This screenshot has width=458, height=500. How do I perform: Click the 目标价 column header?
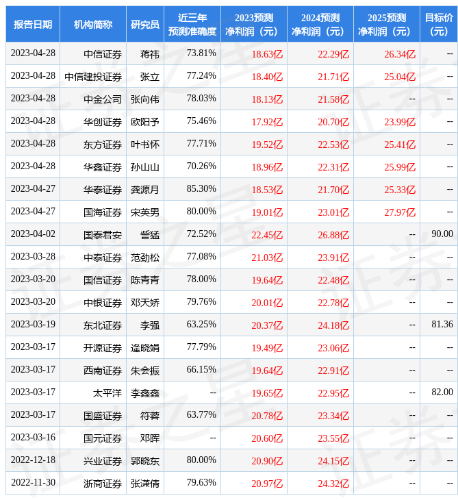439,24
